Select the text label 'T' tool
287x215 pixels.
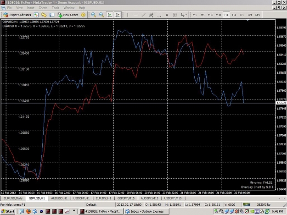click(174, 15)
